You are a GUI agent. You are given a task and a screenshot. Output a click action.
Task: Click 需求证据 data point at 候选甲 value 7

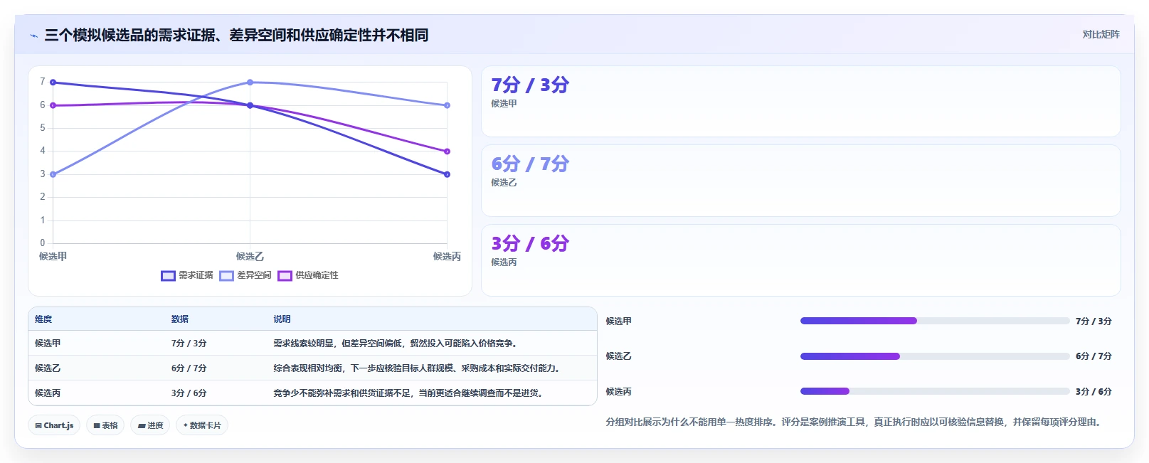[x=53, y=83]
